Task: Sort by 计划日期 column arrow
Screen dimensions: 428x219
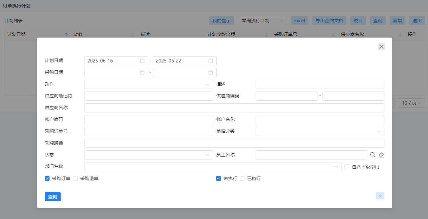Action: [66, 34]
